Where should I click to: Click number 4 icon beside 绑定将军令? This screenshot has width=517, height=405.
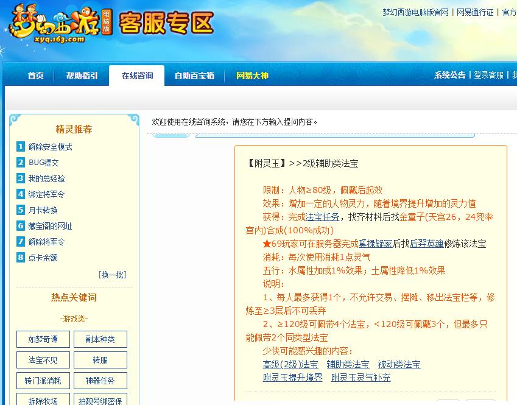pos(21,194)
